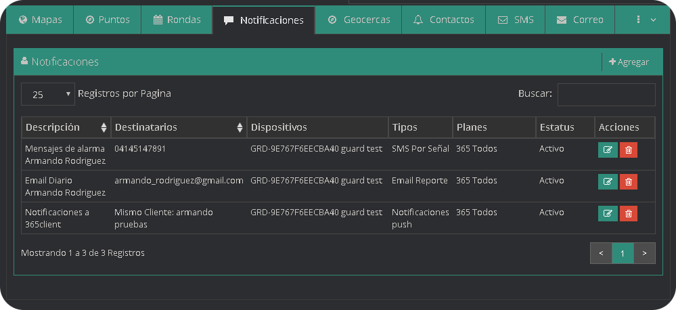Go to next page arrow

[644, 253]
